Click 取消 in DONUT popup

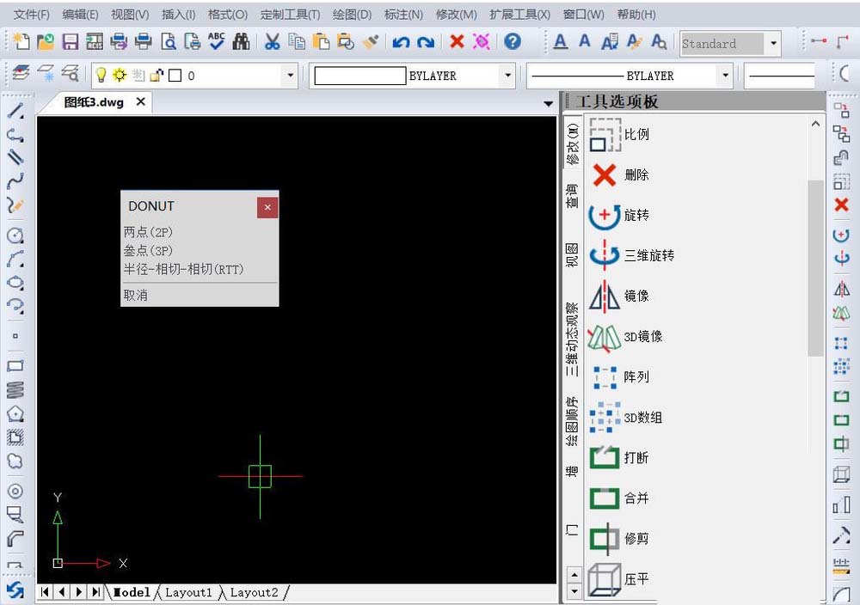136,296
